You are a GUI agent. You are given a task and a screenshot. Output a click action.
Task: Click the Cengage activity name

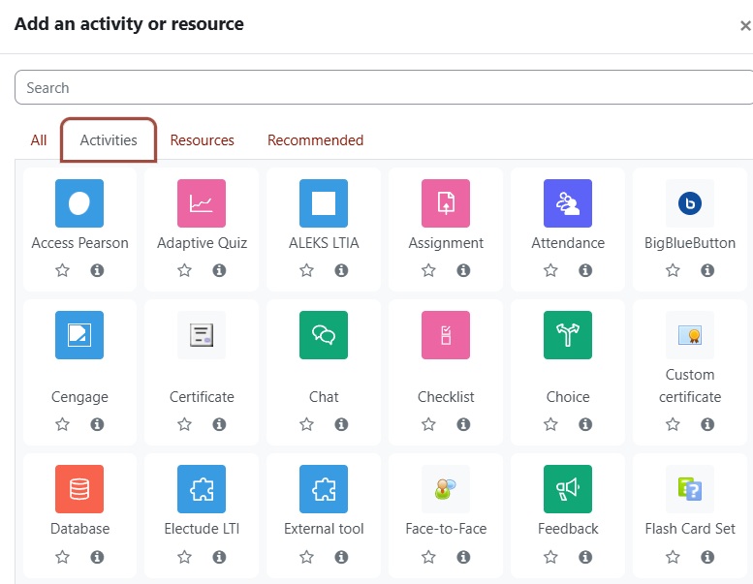[x=79, y=397]
